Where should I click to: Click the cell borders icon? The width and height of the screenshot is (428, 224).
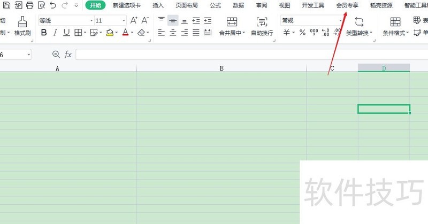[x=78, y=33]
